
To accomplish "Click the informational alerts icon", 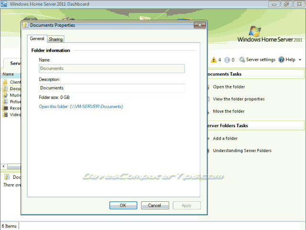I will tap(227, 60).
